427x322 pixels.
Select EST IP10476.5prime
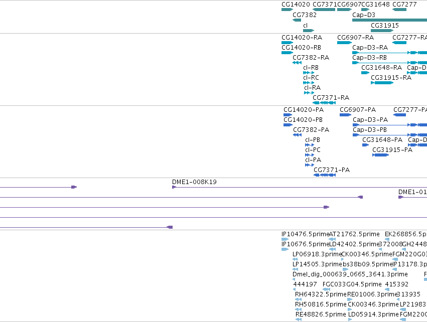(285, 240)
